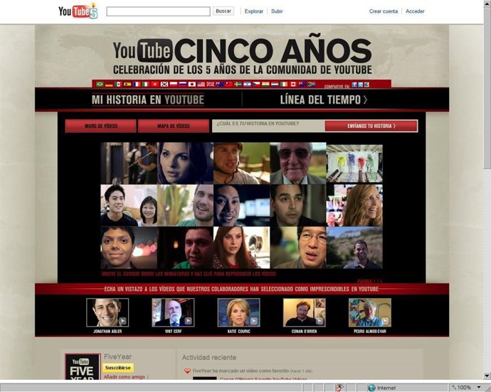Open the man wearing helmet thumbnail
The image size is (491, 392).
[x=241, y=163]
